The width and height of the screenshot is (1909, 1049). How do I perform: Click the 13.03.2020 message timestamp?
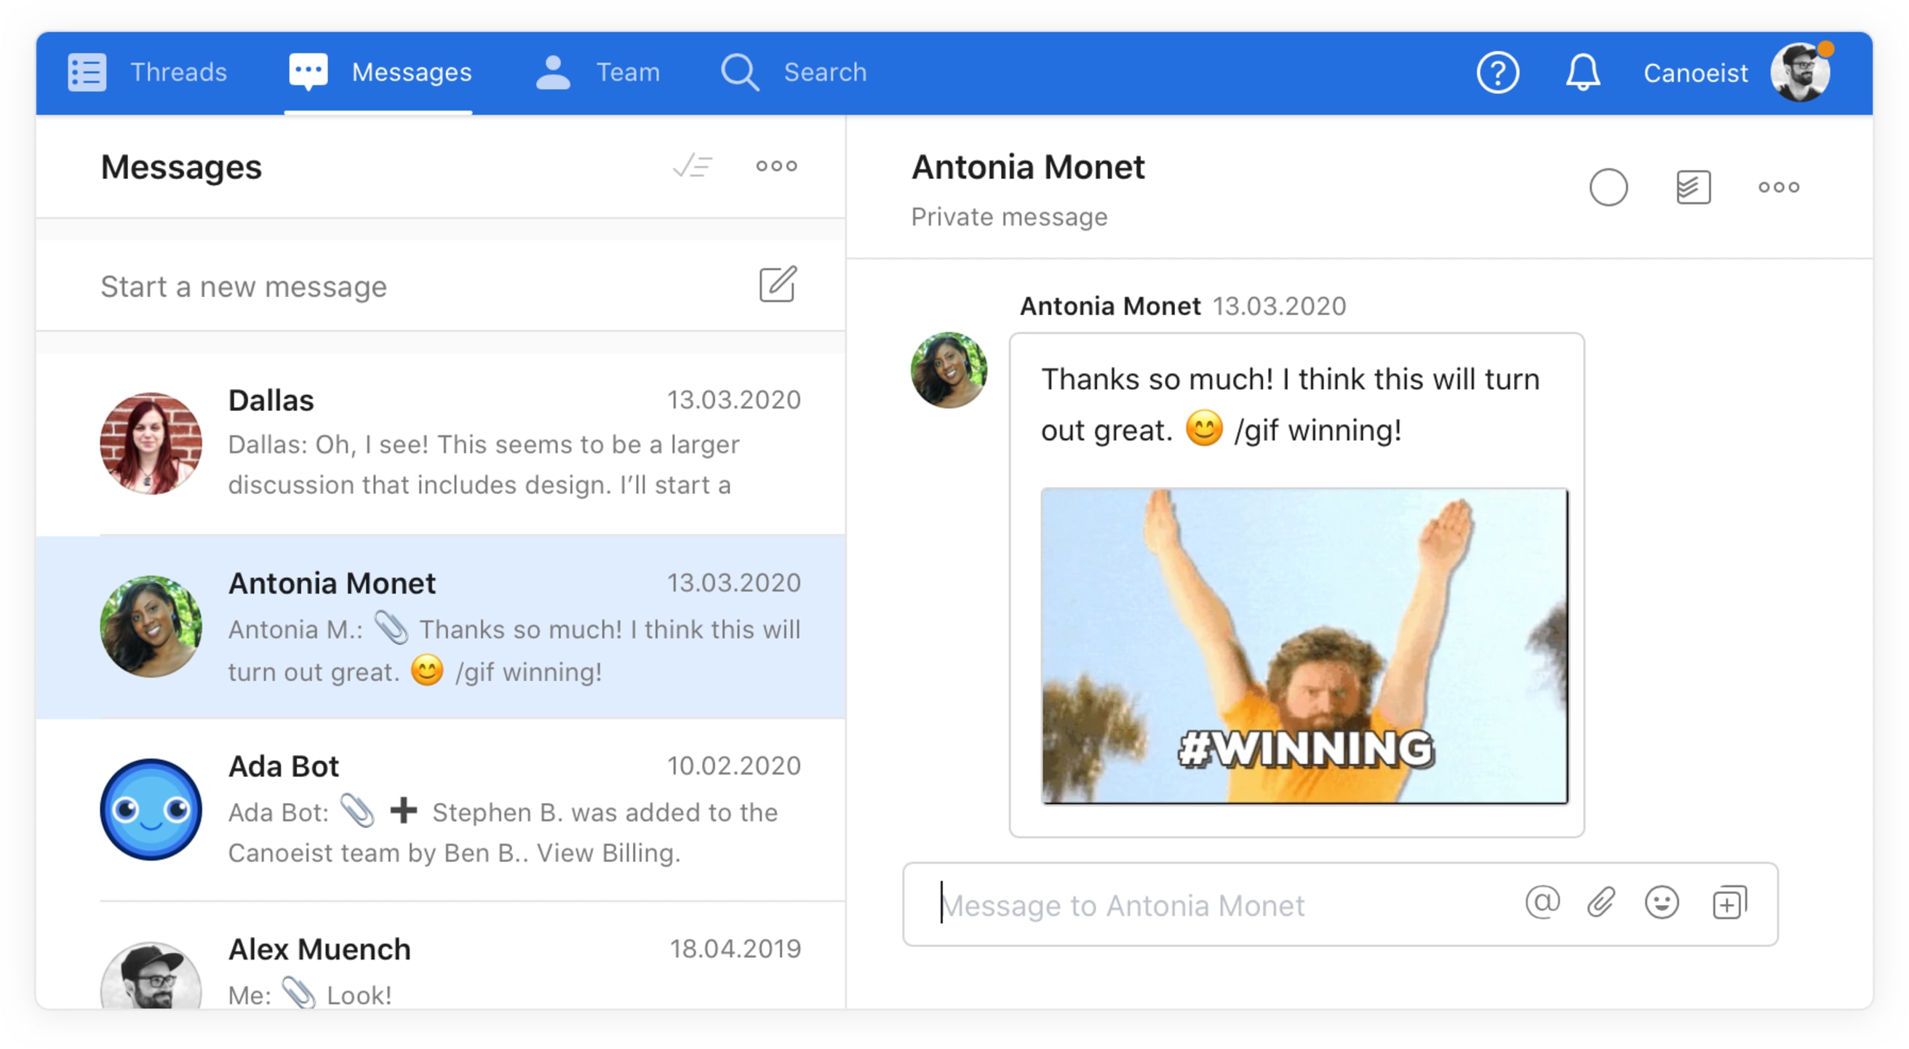pos(1279,306)
